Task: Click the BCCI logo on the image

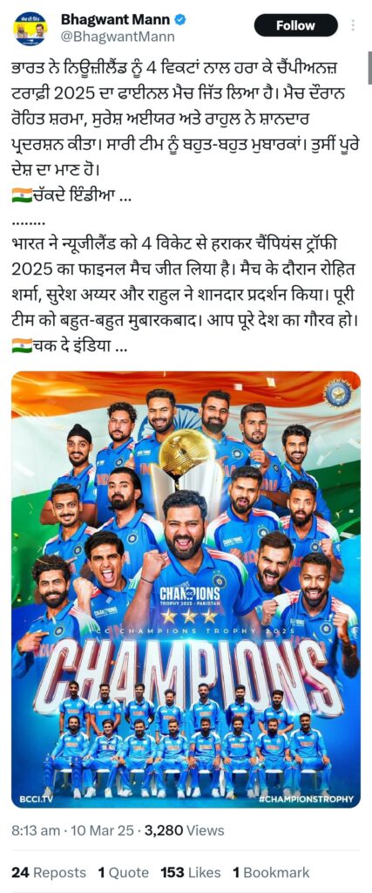Action: (x=338, y=393)
